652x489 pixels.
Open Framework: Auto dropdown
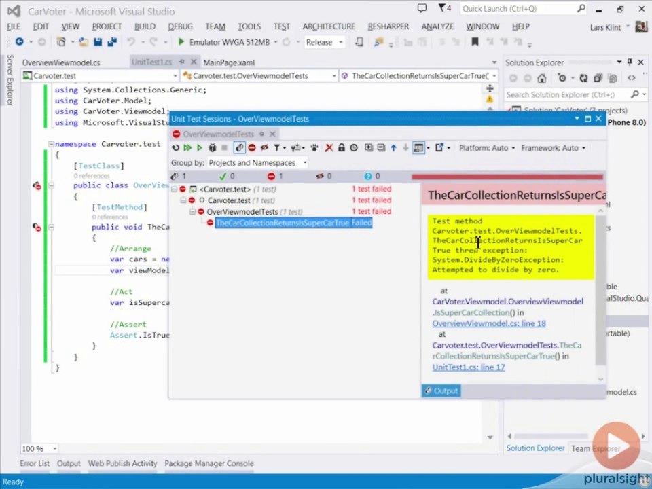(x=553, y=148)
